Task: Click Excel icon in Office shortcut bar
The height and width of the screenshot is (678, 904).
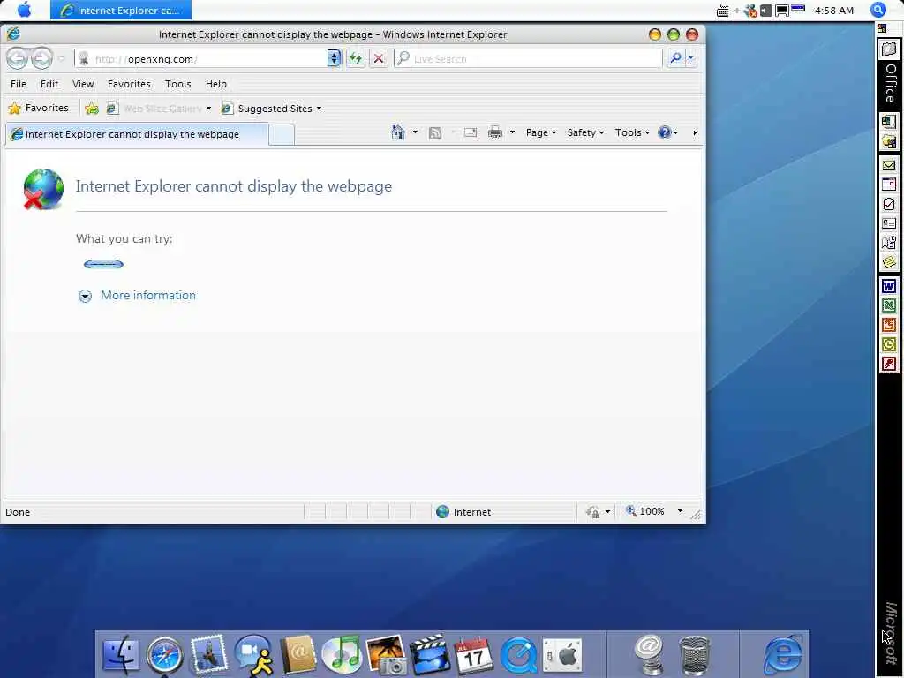Action: (888, 305)
